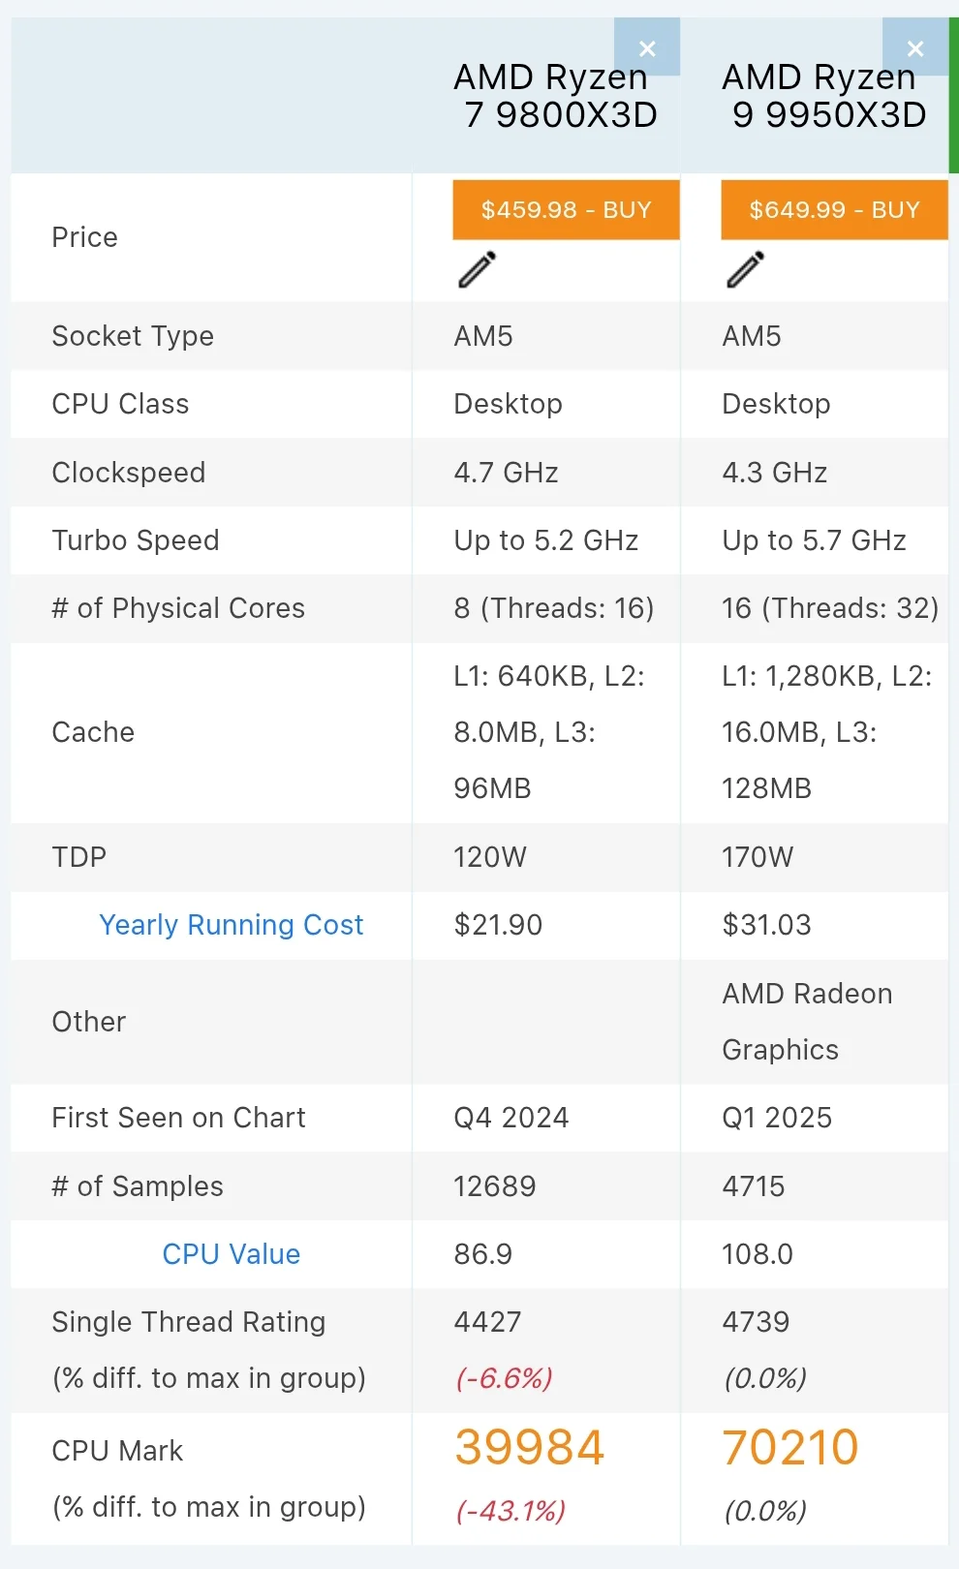The width and height of the screenshot is (959, 1569).
Task: Open the CPU Value link
Action: 231,1254
